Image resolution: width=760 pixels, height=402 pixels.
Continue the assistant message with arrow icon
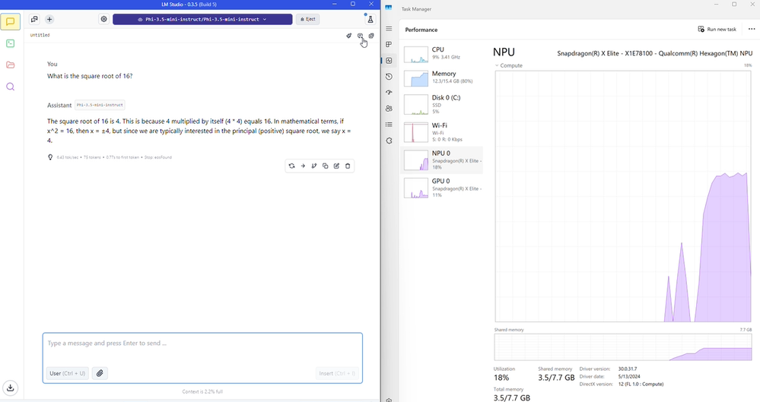(303, 166)
